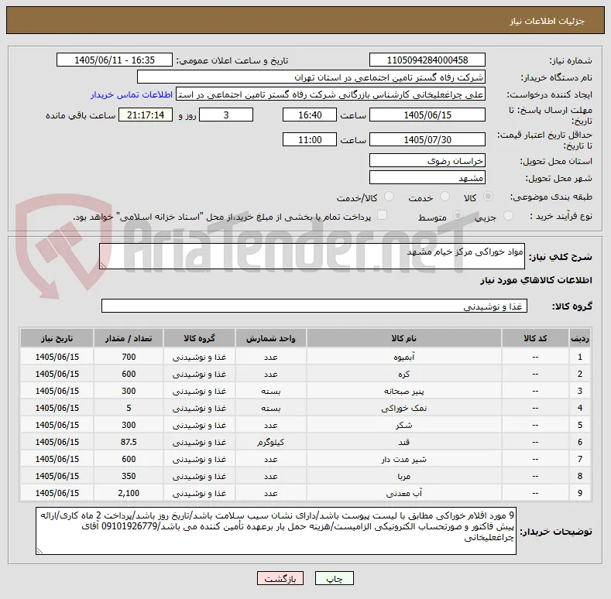Click the تعداد / مقدار column header
The width and height of the screenshot is (611, 599).
tap(129, 338)
